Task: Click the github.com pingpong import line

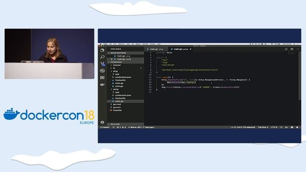Action: (x=189, y=70)
